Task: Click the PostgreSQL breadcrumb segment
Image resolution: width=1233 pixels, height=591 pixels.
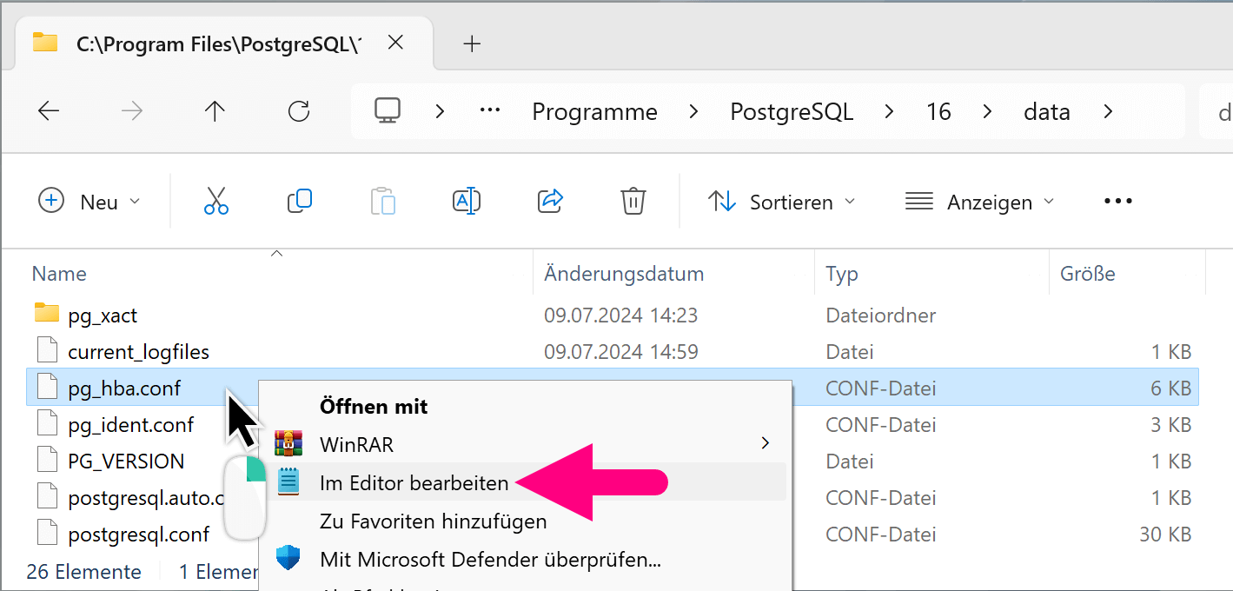Action: click(791, 112)
